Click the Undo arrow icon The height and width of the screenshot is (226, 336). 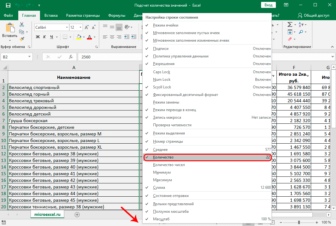coord(18,5)
